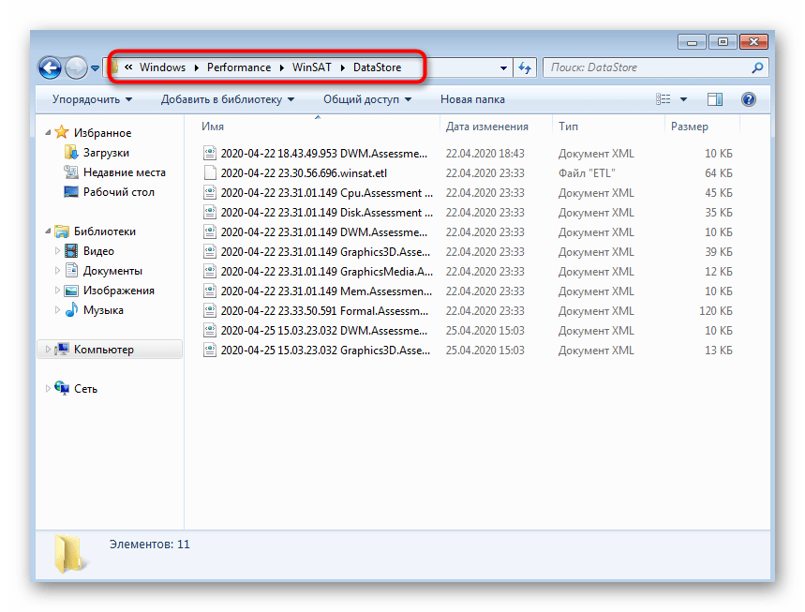This screenshot has width=805, height=612.
Task: Click the Forward navigation arrow button
Action: point(76,67)
